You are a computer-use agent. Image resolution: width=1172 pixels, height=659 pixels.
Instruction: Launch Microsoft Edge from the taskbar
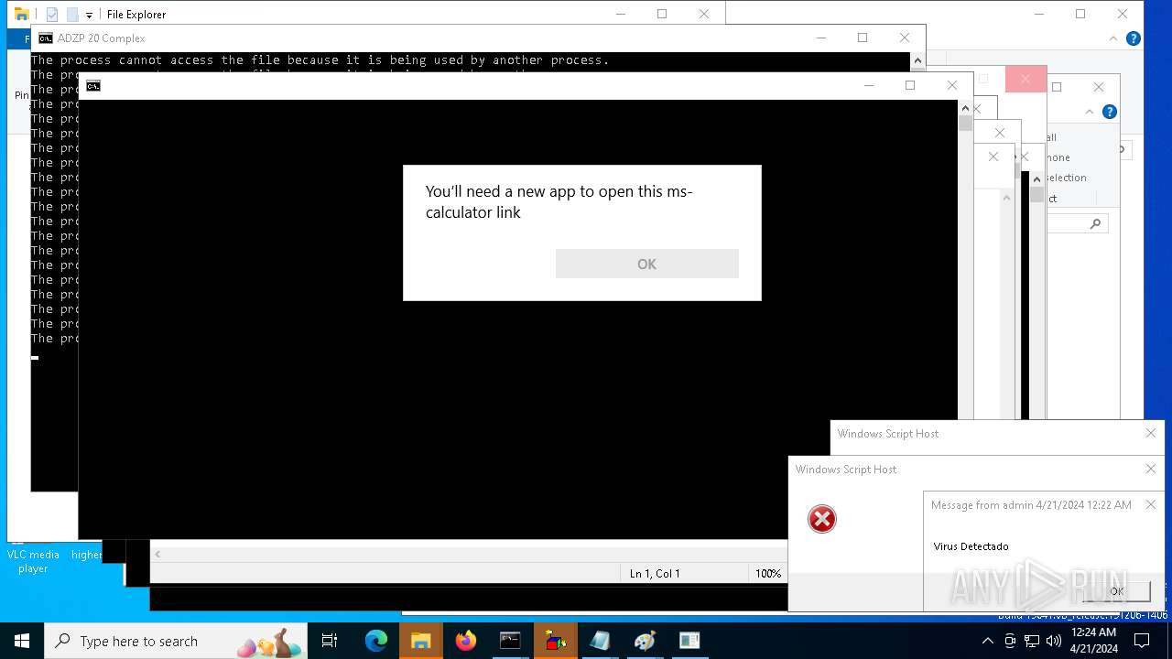pyautogui.click(x=376, y=641)
